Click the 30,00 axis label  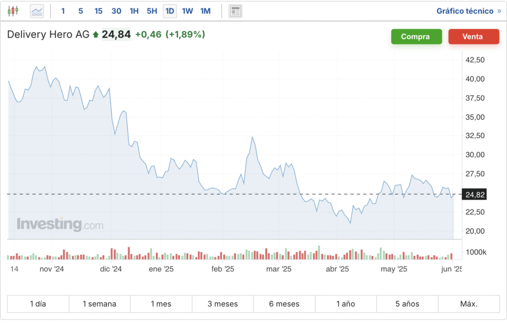coord(475,155)
